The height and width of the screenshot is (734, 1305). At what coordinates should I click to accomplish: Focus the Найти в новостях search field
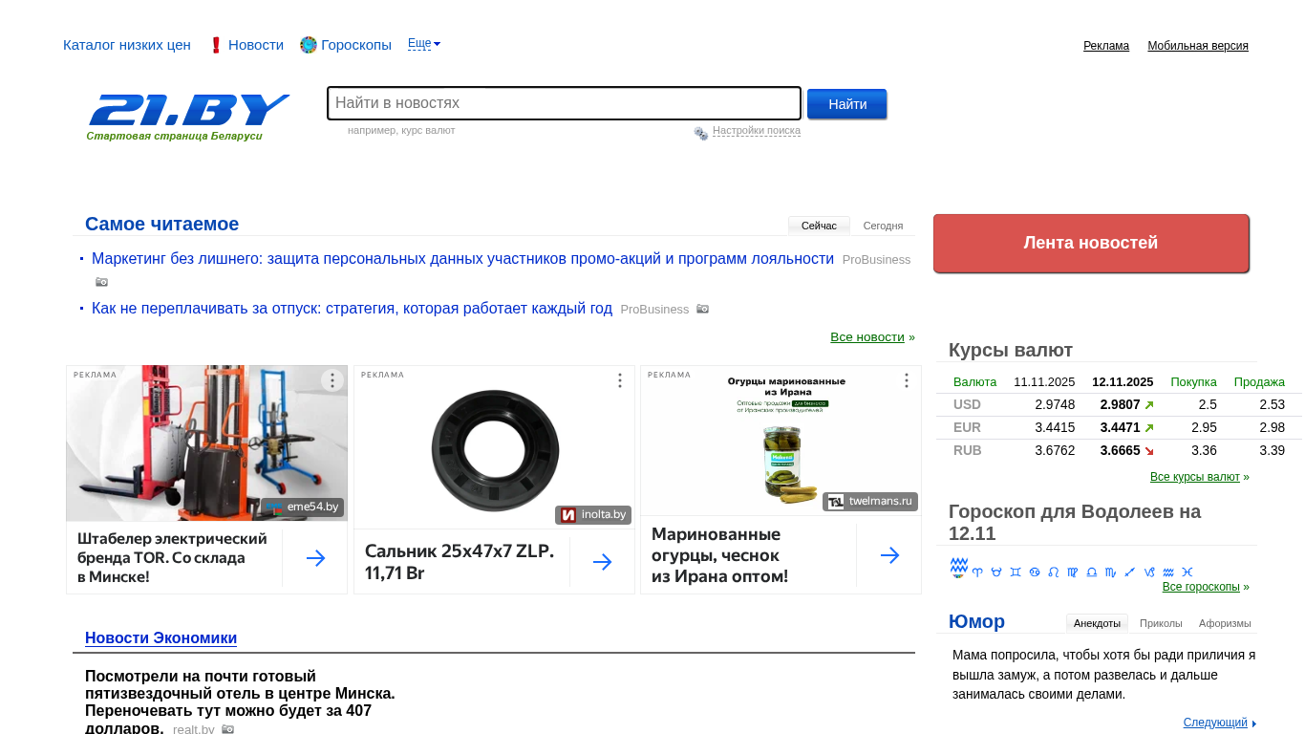[x=564, y=103]
